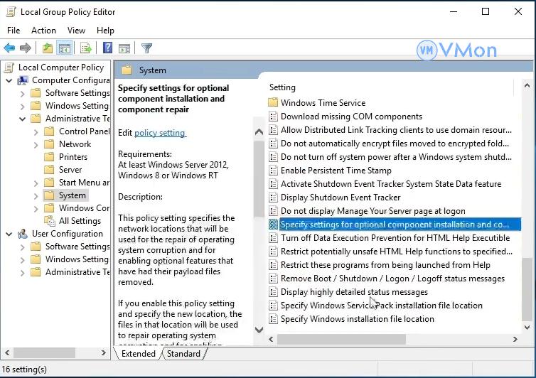Screen dimensions: 536x378
Task: Click the Up One Level folder icon
Action: tap(47, 48)
